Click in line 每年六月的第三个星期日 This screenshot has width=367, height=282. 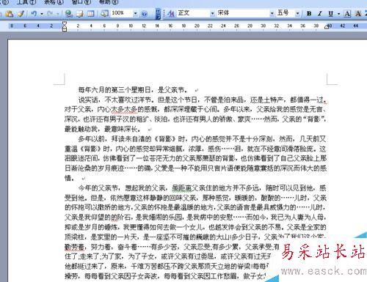133,90
